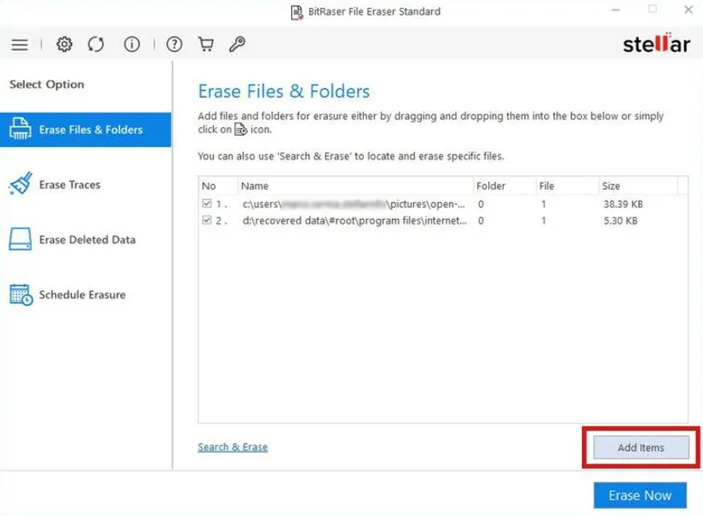The width and height of the screenshot is (703, 516).
Task: Close the BitRaser window
Action: (688, 9)
